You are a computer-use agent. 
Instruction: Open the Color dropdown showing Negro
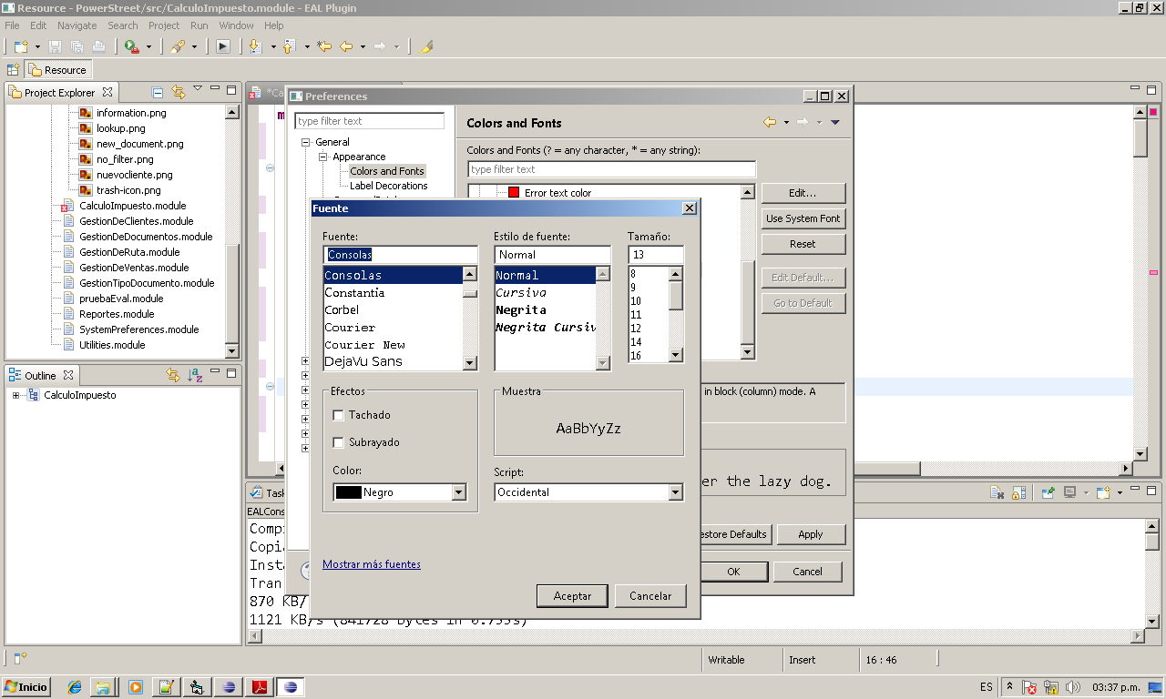459,492
